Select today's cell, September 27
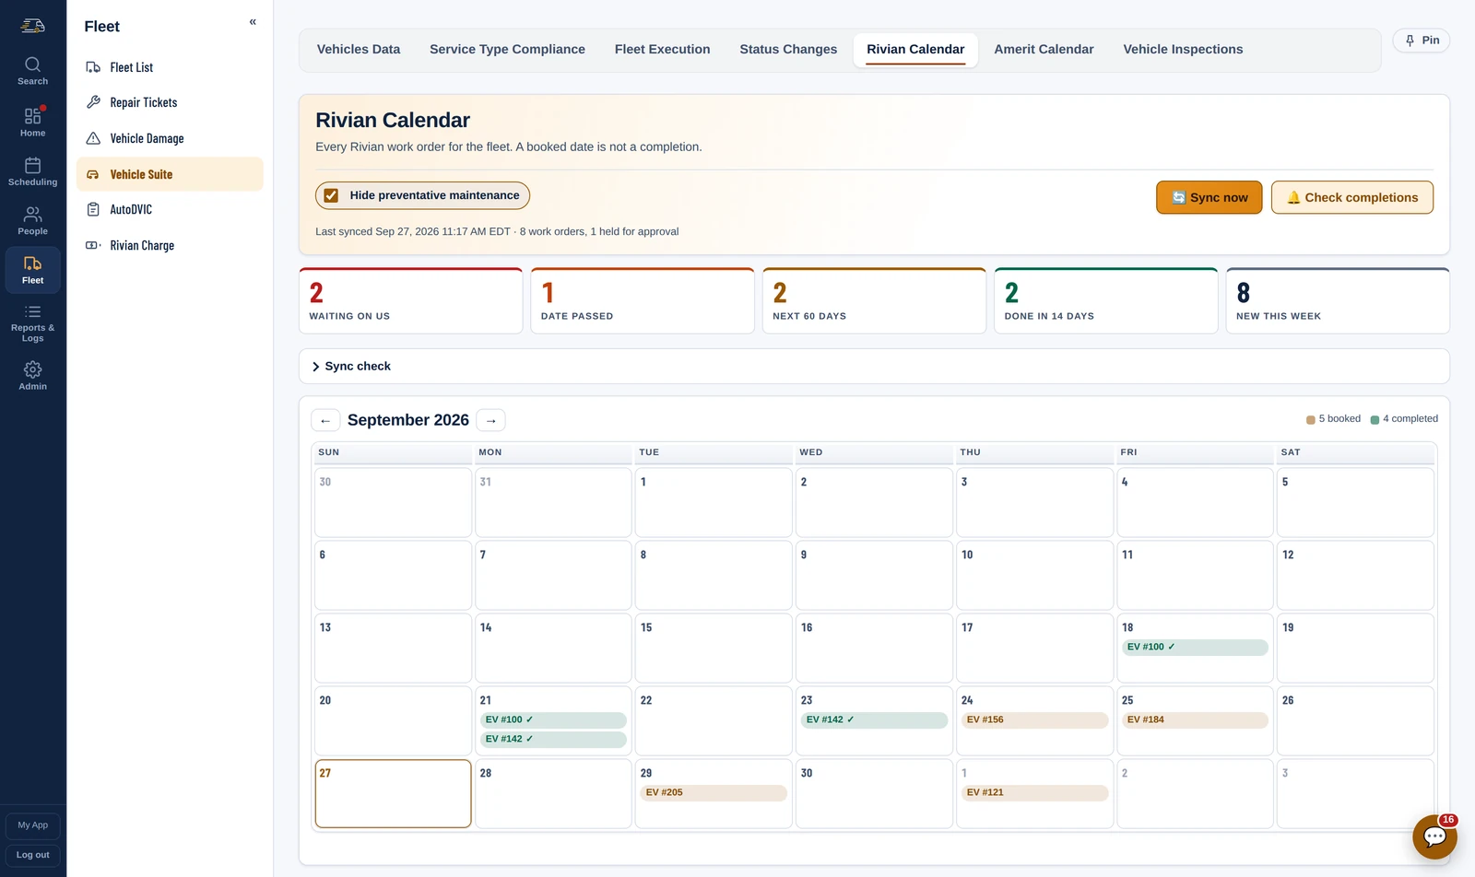The image size is (1475, 877). coord(393,793)
